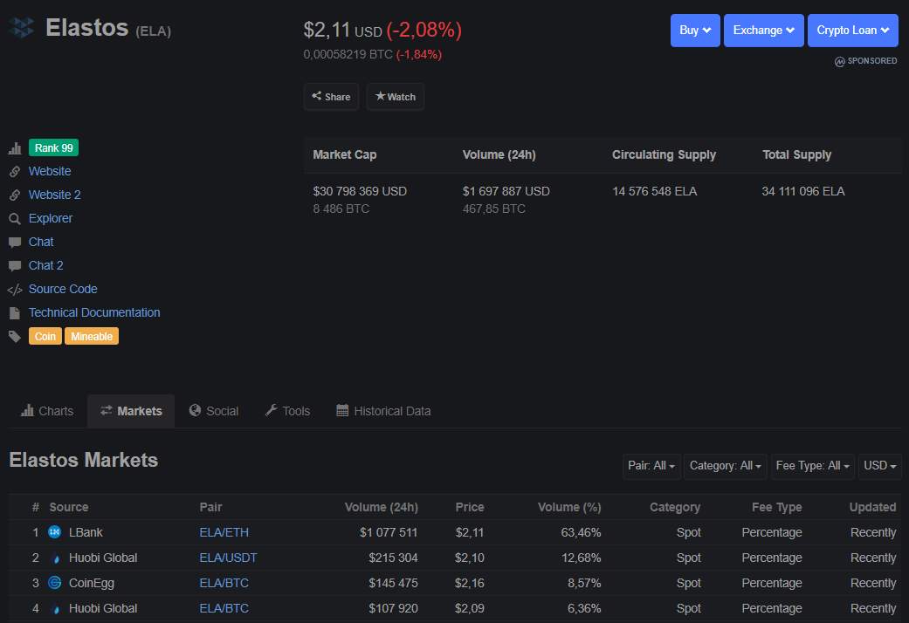Viewport: 909px width, 623px height.
Task: Click the CoinEgg exchange icon
Action: pos(54,583)
